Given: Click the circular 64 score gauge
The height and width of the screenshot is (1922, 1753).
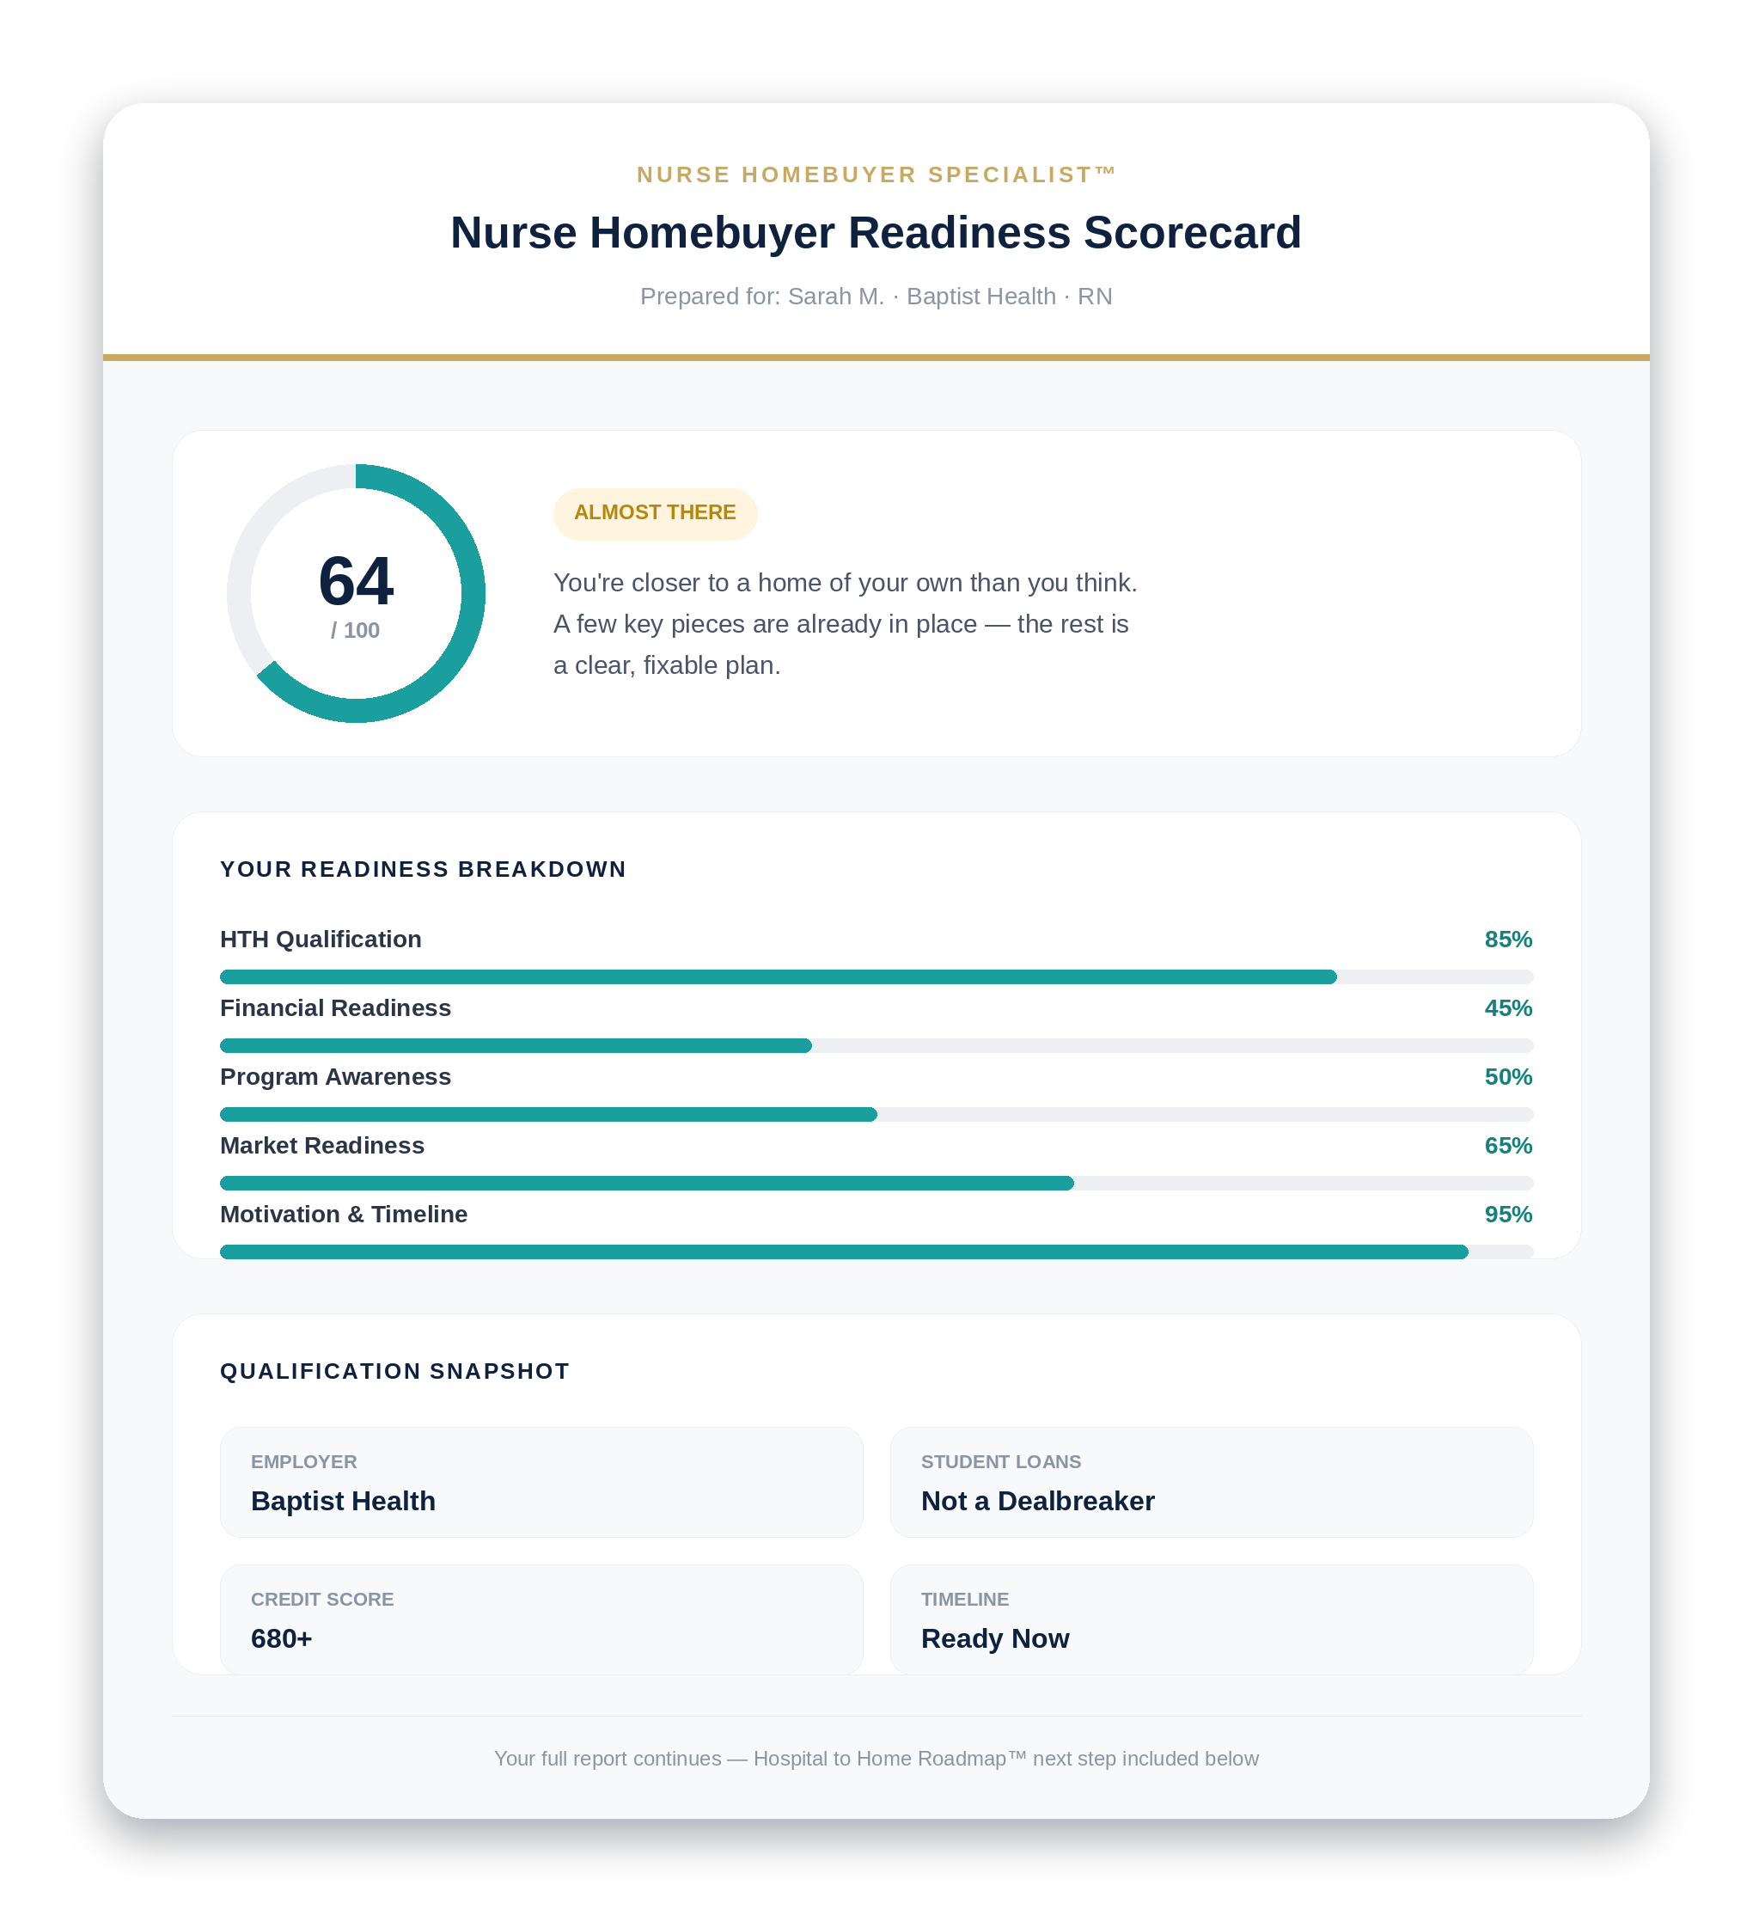Looking at the screenshot, I should (356, 593).
